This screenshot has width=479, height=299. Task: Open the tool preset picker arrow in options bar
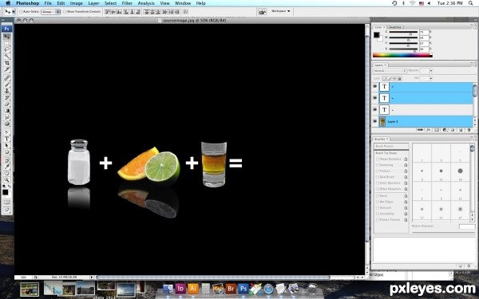[x=13, y=12]
